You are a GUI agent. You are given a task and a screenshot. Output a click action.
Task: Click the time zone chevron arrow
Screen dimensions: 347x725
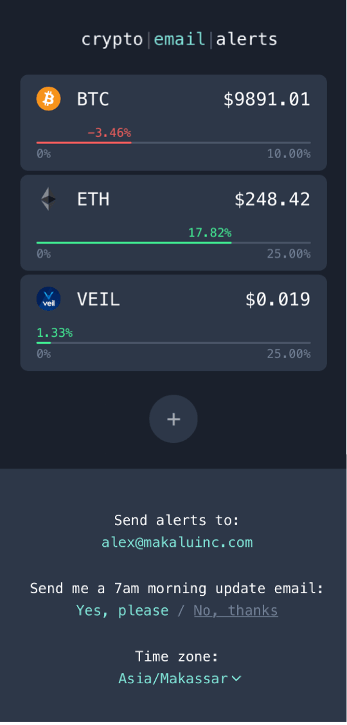[236, 678]
